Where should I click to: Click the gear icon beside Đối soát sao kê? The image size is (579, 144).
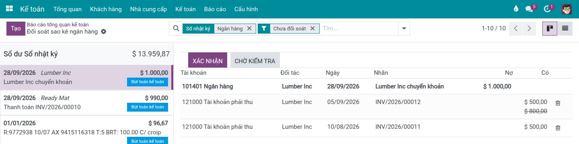point(103,32)
